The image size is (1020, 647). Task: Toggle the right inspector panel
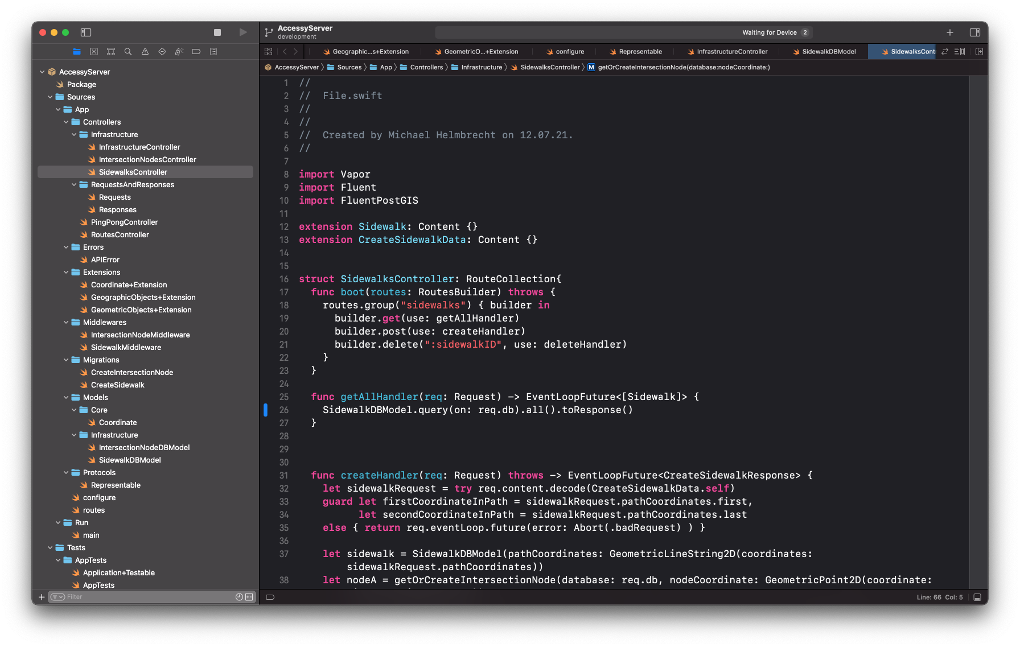pos(975,32)
